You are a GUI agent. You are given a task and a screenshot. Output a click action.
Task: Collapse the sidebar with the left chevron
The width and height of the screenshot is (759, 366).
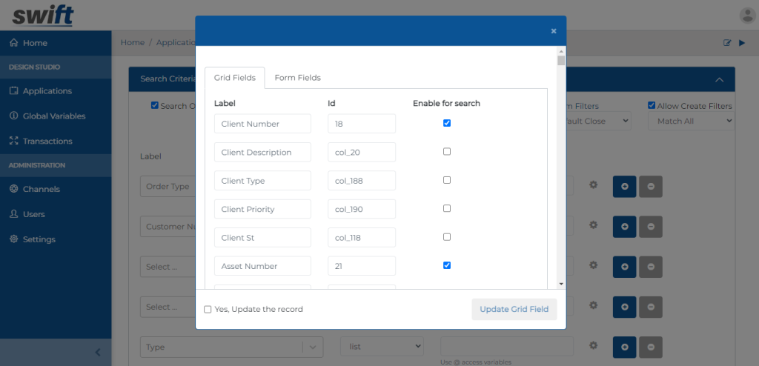pyautogui.click(x=98, y=353)
